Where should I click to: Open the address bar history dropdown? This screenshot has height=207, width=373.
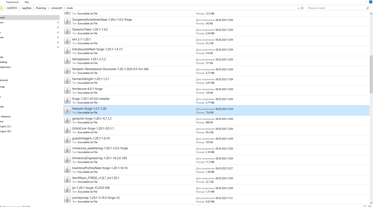click(298, 8)
